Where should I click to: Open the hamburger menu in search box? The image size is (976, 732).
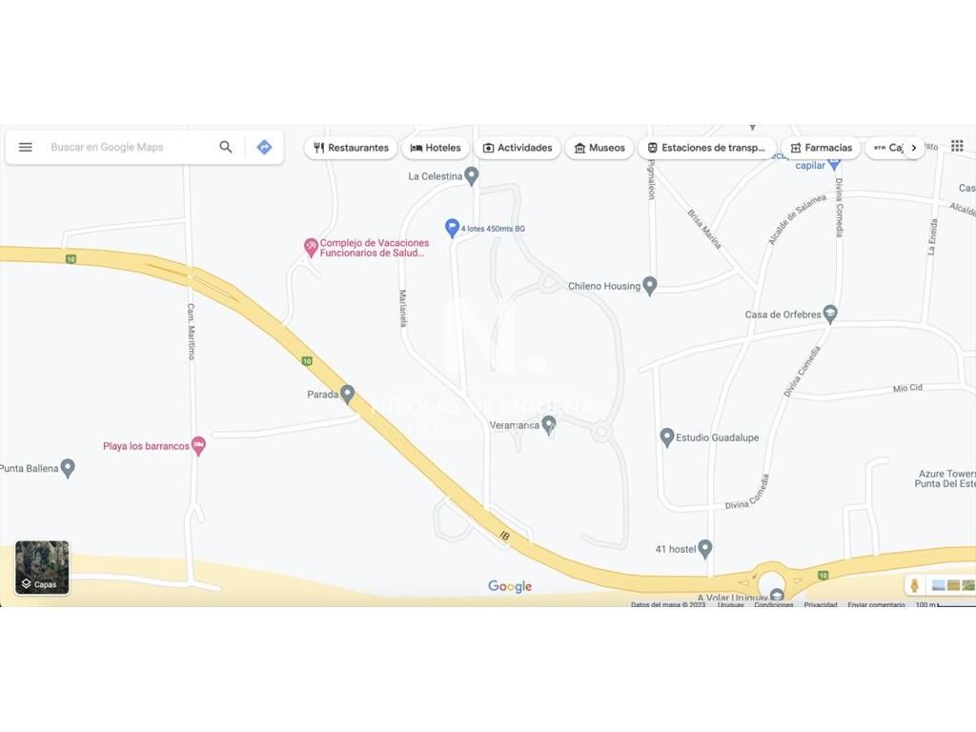[26, 147]
